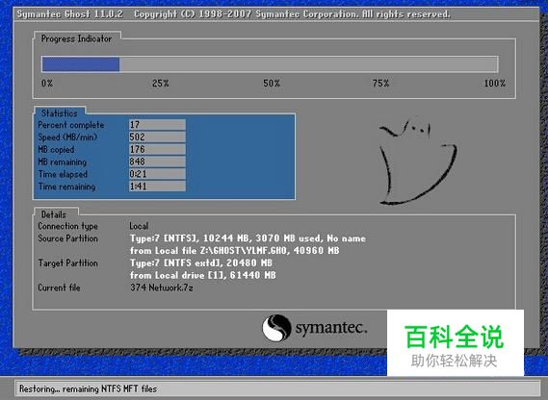Click the MB copied value 176
This screenshot has height=400, width=548.
point(157,149)
